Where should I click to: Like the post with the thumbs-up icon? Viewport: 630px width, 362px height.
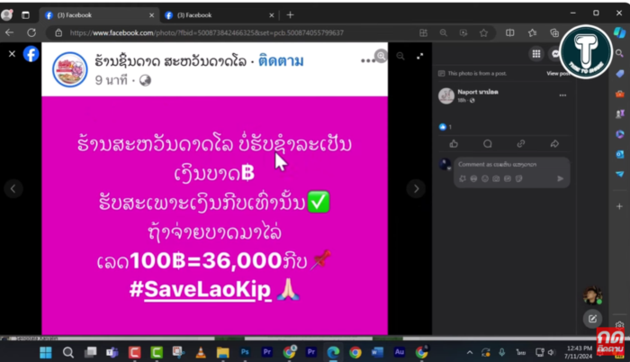tap(454, 143)
